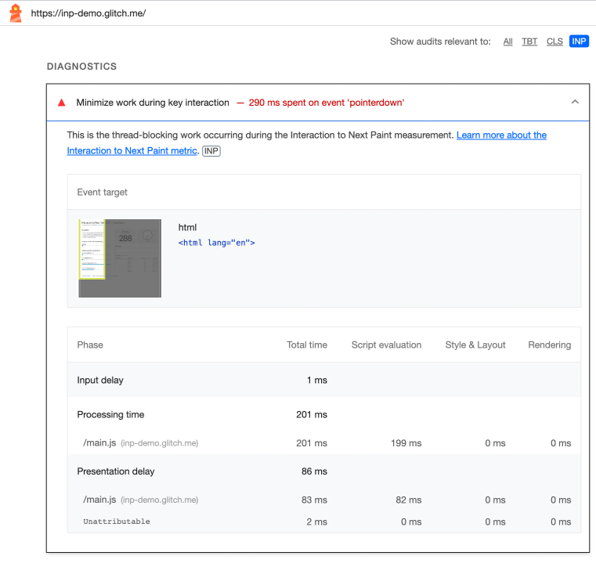Select the "All" audits filter
Screen dimensions: 596x563
pyautogui.click(x=508, y=42)
